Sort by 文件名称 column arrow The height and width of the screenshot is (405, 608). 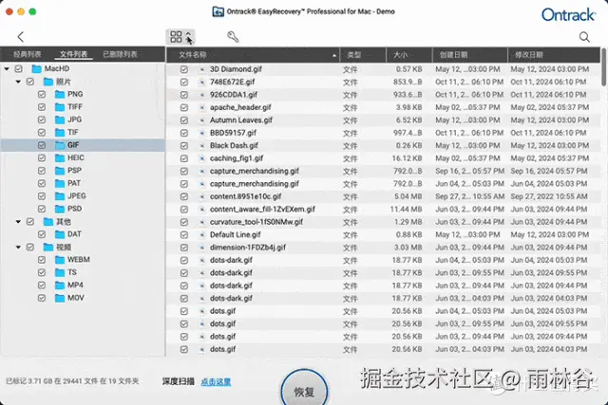point(334,55)
